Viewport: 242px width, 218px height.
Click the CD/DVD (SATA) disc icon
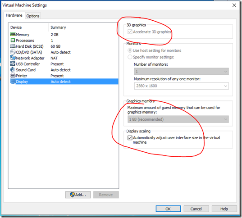point(13,52)
